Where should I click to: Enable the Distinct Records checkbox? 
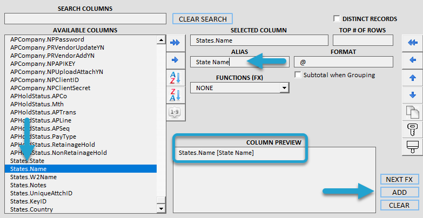pyautogui.click(x=337, y=19)
